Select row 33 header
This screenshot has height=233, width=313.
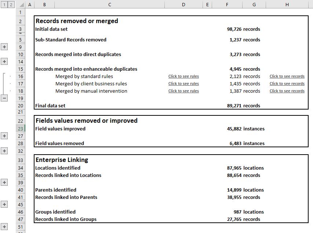pyautogui.click(x=20, y=160)
